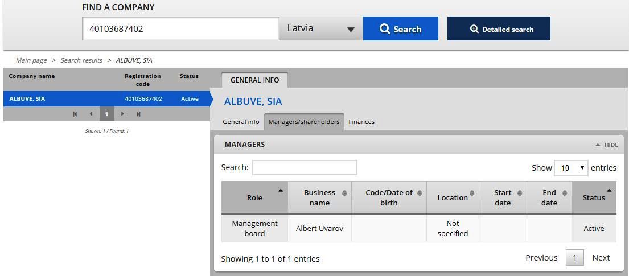Sort managers table by Role
Screen dimensions: 629x276
point(254,197)
